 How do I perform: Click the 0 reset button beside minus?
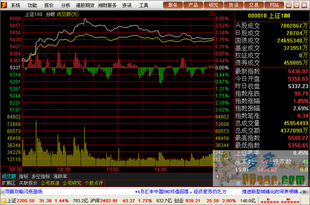[x=230, y=176]
